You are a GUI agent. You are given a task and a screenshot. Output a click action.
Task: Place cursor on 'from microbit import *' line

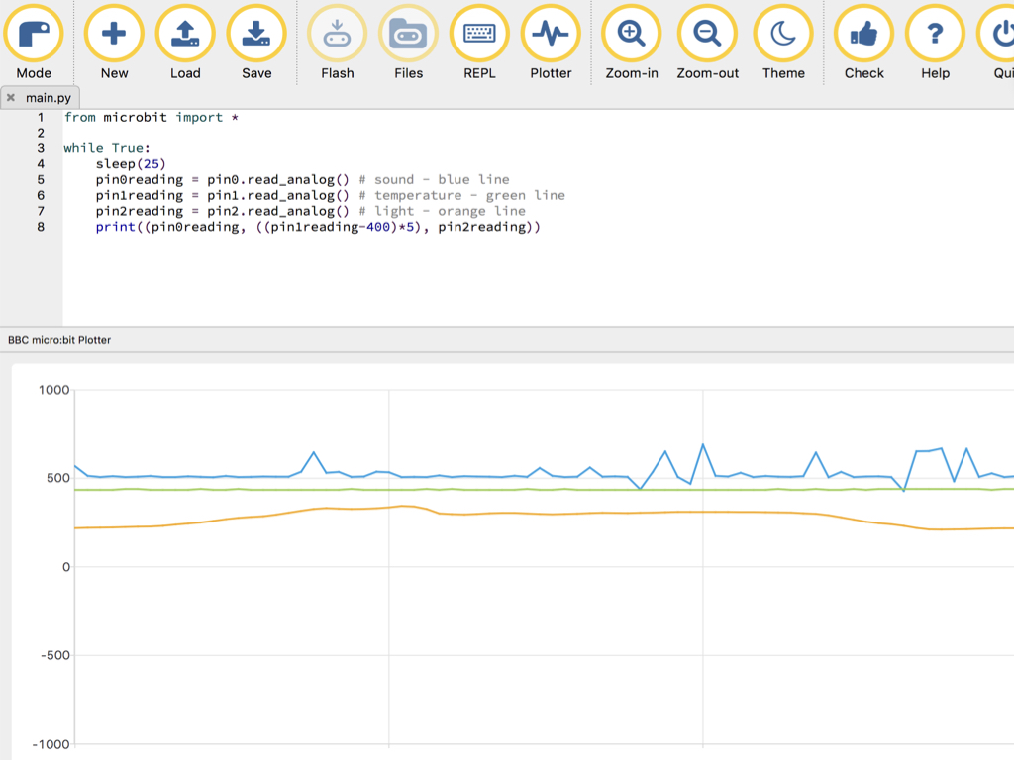tap(151, 117)
